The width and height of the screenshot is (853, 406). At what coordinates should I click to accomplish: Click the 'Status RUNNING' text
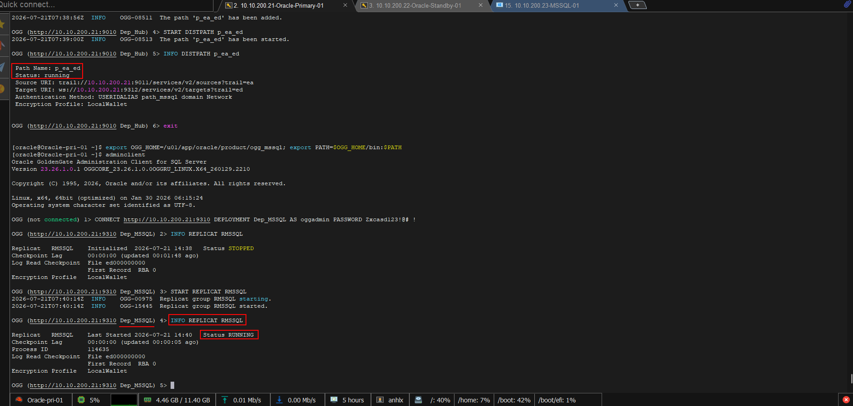point(228,335)
